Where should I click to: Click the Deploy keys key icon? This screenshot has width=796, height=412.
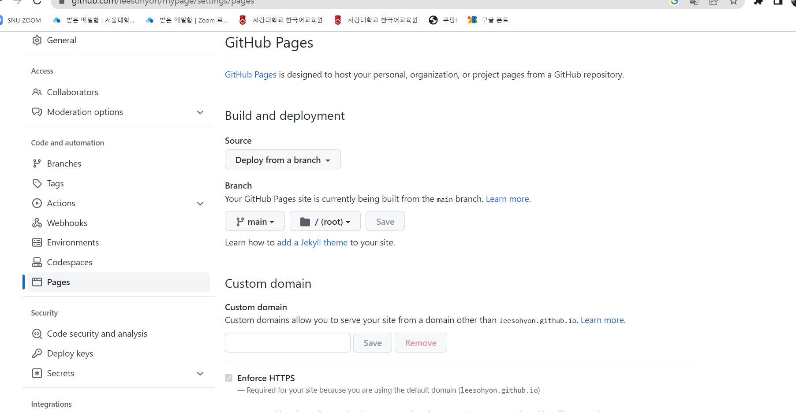(x=37, y=353)
